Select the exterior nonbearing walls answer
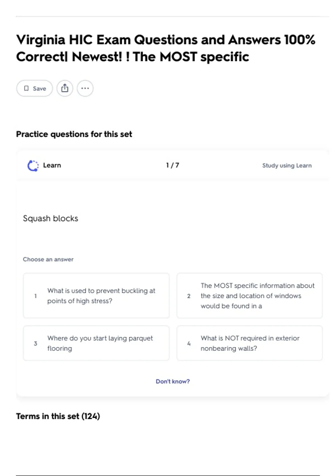Image resolution: width=336 pixels, height=476 pixels. point(249,343)
